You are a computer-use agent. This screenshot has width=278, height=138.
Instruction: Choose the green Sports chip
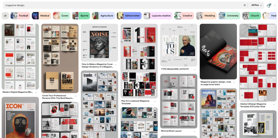(x=81, y=16)
